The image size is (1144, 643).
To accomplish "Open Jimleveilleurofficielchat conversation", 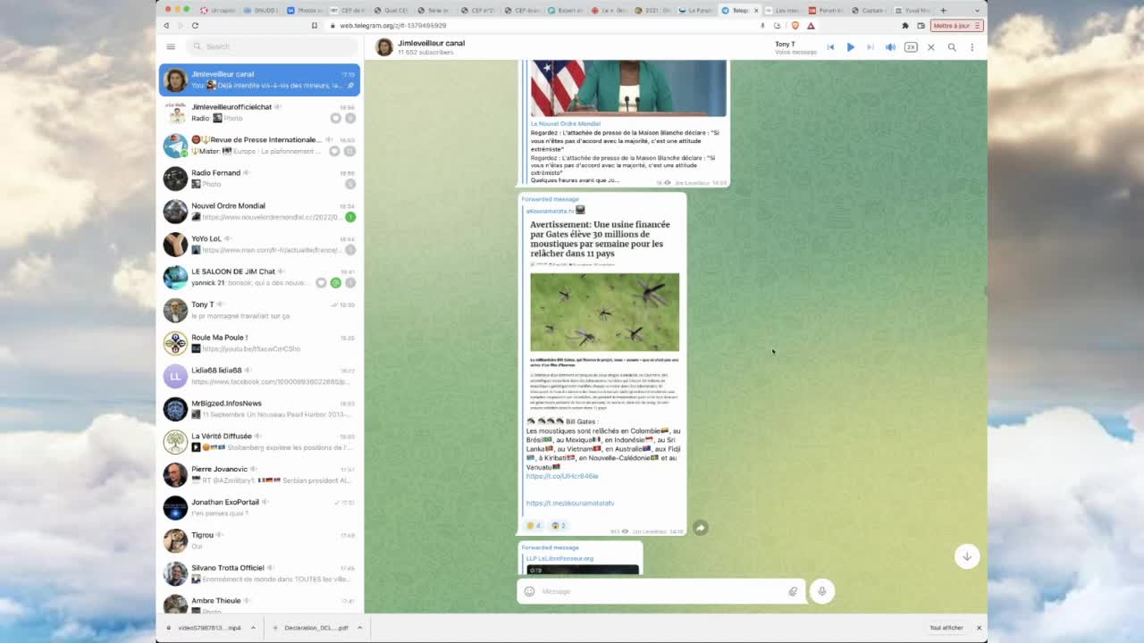I will (260, 113).
